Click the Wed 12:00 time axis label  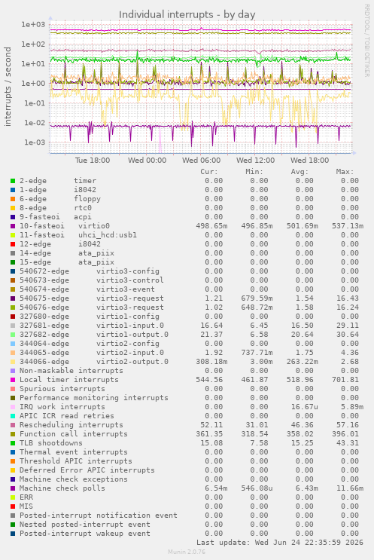pos(255,161)
